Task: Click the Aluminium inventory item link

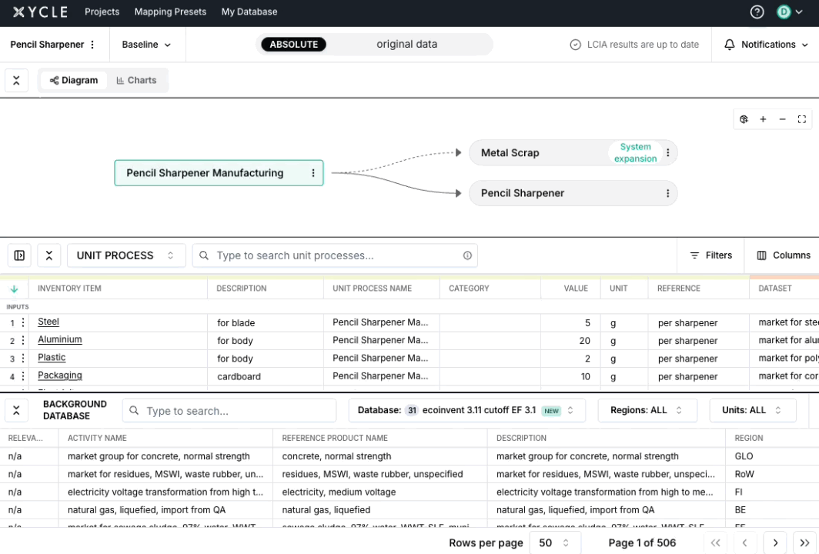Action: click(60, 340)
